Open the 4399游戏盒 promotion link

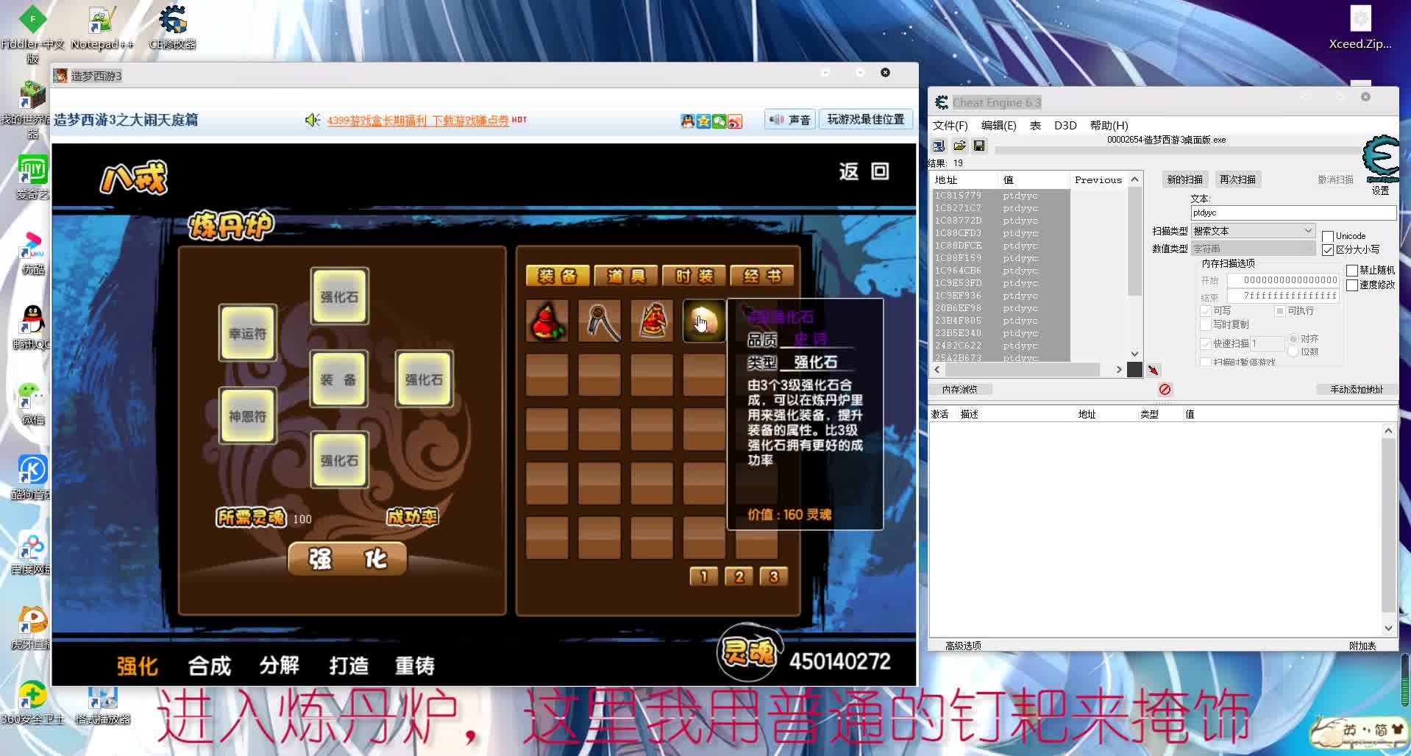418,121
